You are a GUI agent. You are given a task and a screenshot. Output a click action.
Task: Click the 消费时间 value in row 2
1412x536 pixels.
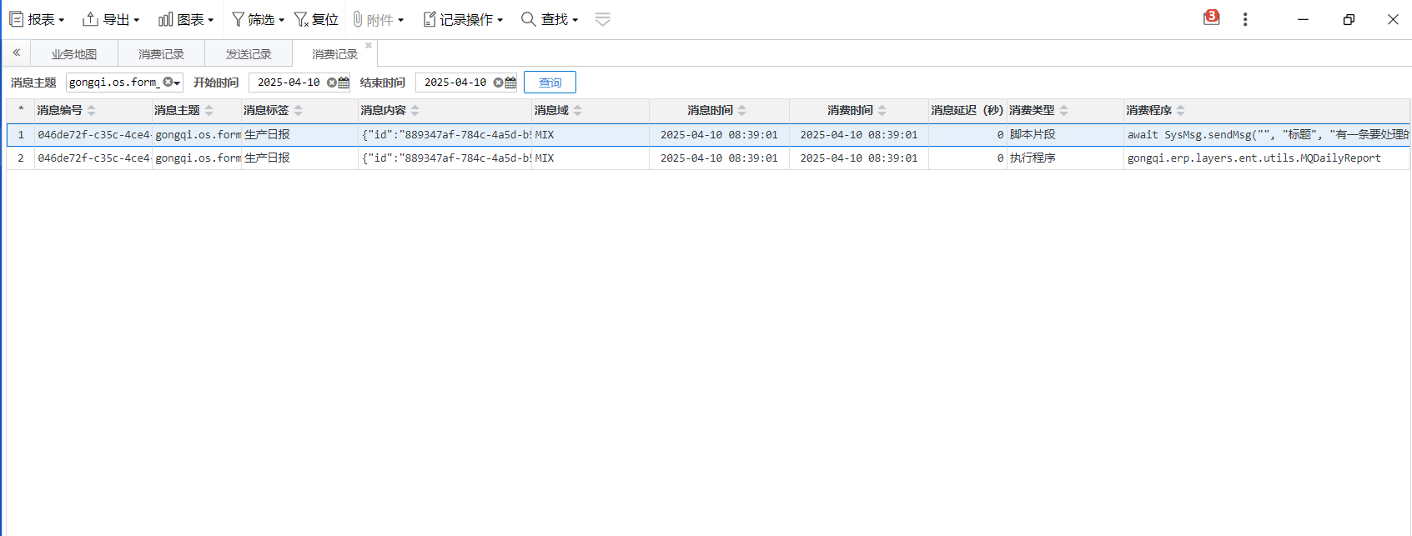coord(859,158)
